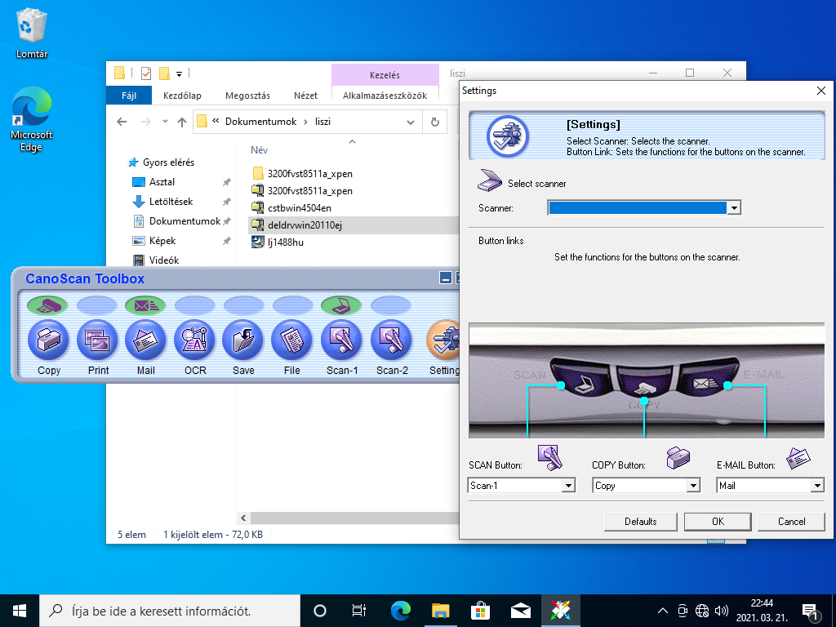Click the SCAN Button assigned function icon
The image size is (836, 627).
tap(550, 457)
